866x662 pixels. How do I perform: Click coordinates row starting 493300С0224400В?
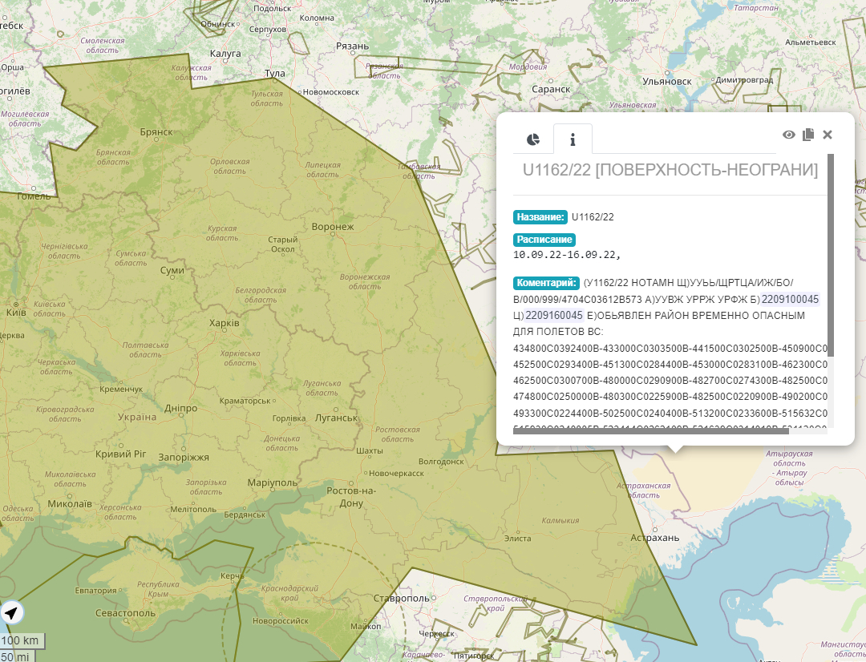tap(670, 414)
